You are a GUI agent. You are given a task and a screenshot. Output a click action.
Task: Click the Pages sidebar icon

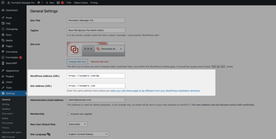coord(3,46)
